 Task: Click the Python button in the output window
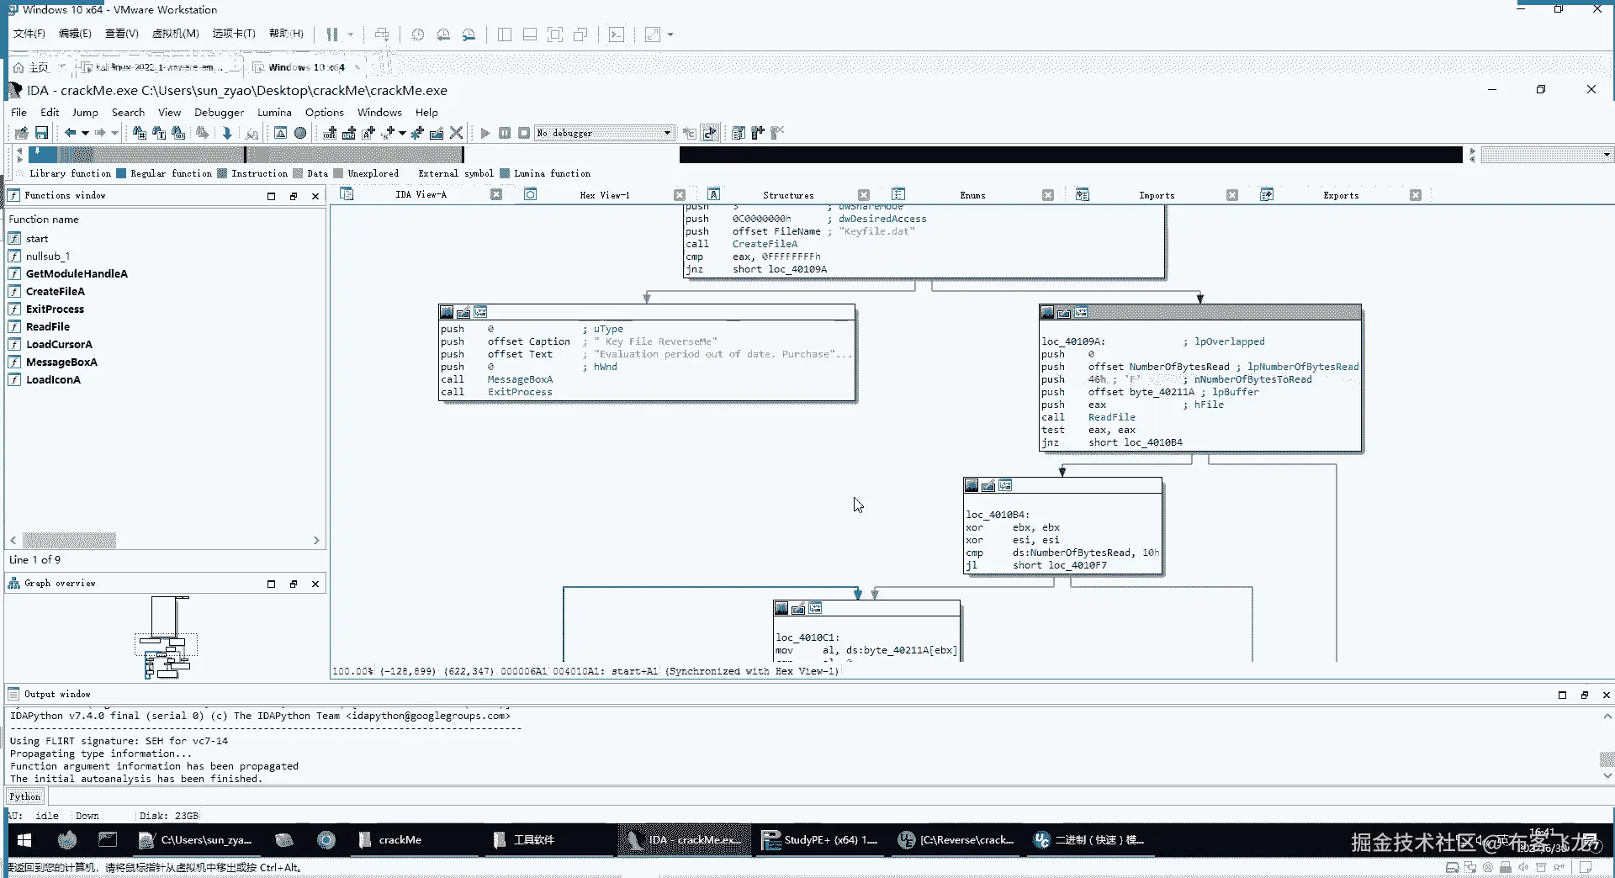25,796
